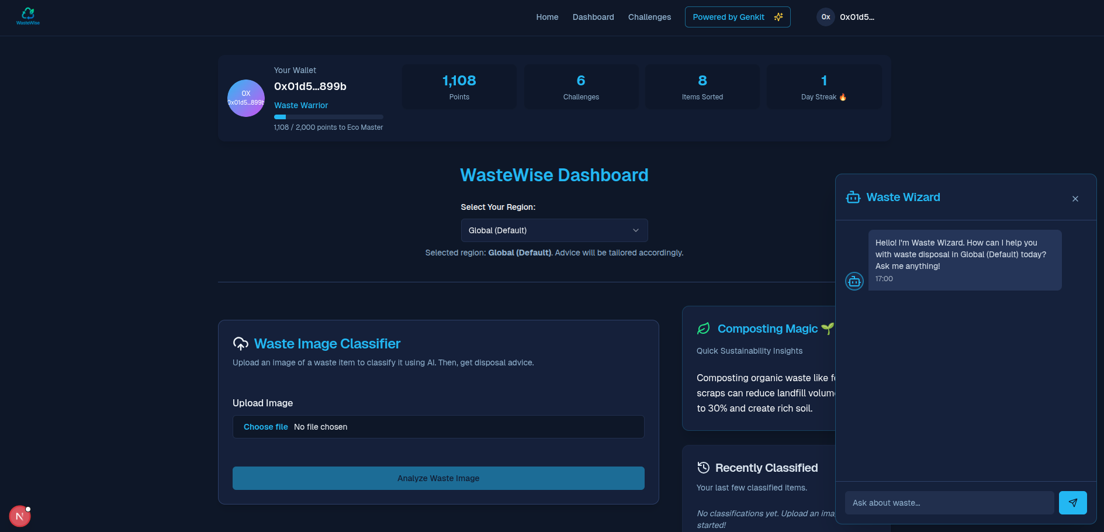Click the send paper-plane icon in chat
Image resolution: width=1104 pixels, height=532 pixels.
pyautogui.click(x=1073, y=502)
